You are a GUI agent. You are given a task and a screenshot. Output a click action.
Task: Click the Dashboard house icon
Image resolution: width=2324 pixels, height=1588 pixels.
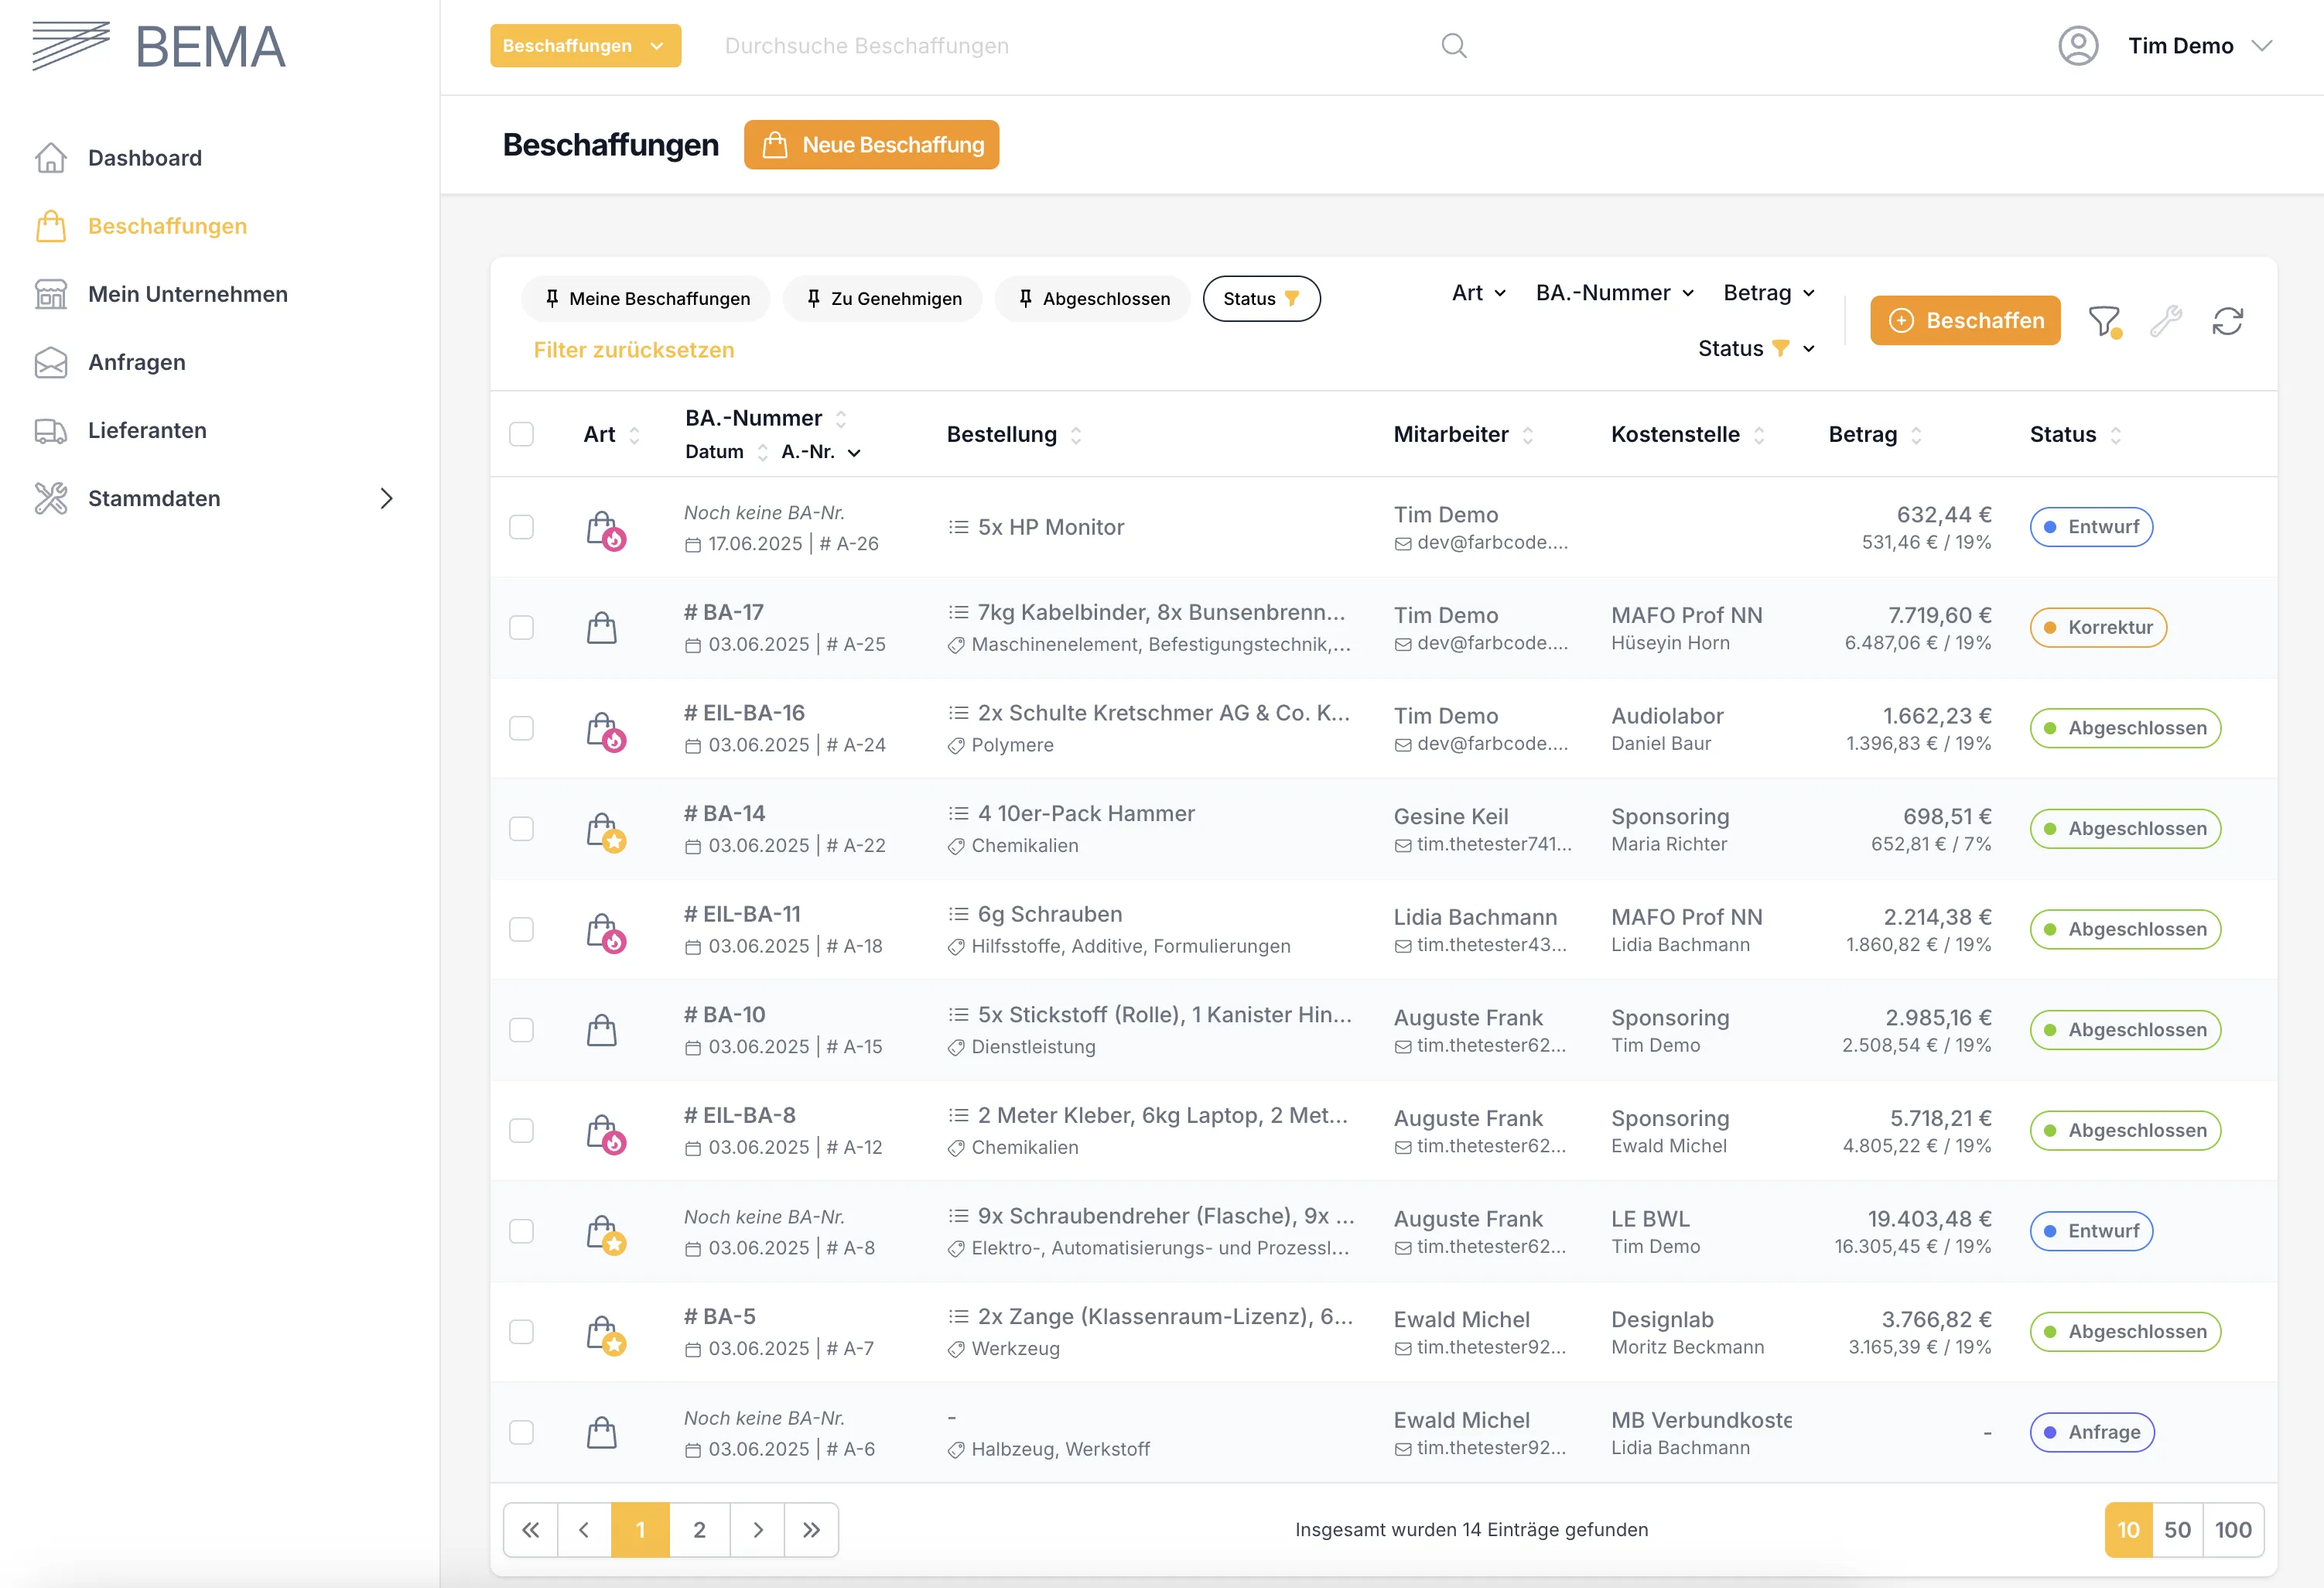[51, 158]
